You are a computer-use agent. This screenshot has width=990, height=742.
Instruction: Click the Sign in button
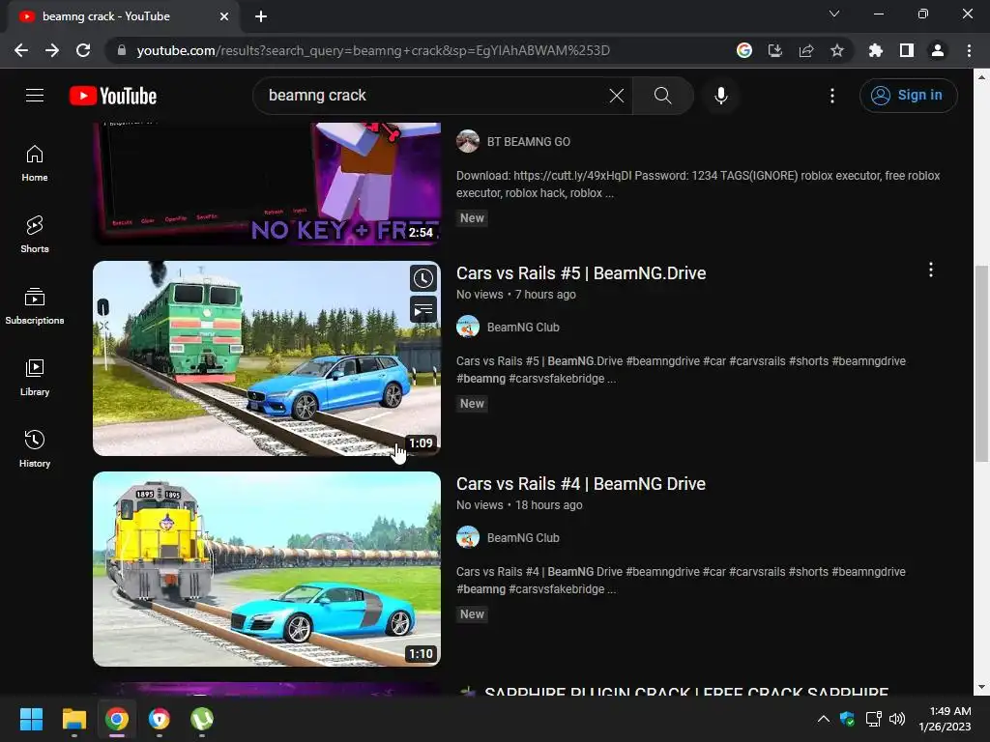click(x=908, y=96)
